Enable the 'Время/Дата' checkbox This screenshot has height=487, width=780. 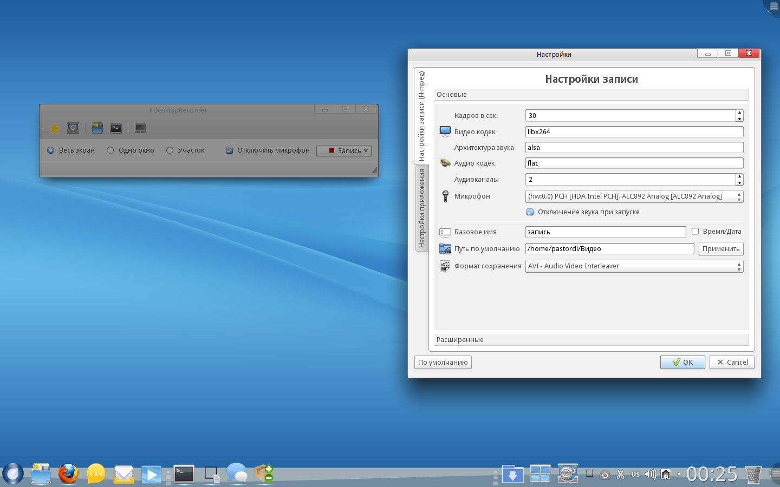coord(695,232)
